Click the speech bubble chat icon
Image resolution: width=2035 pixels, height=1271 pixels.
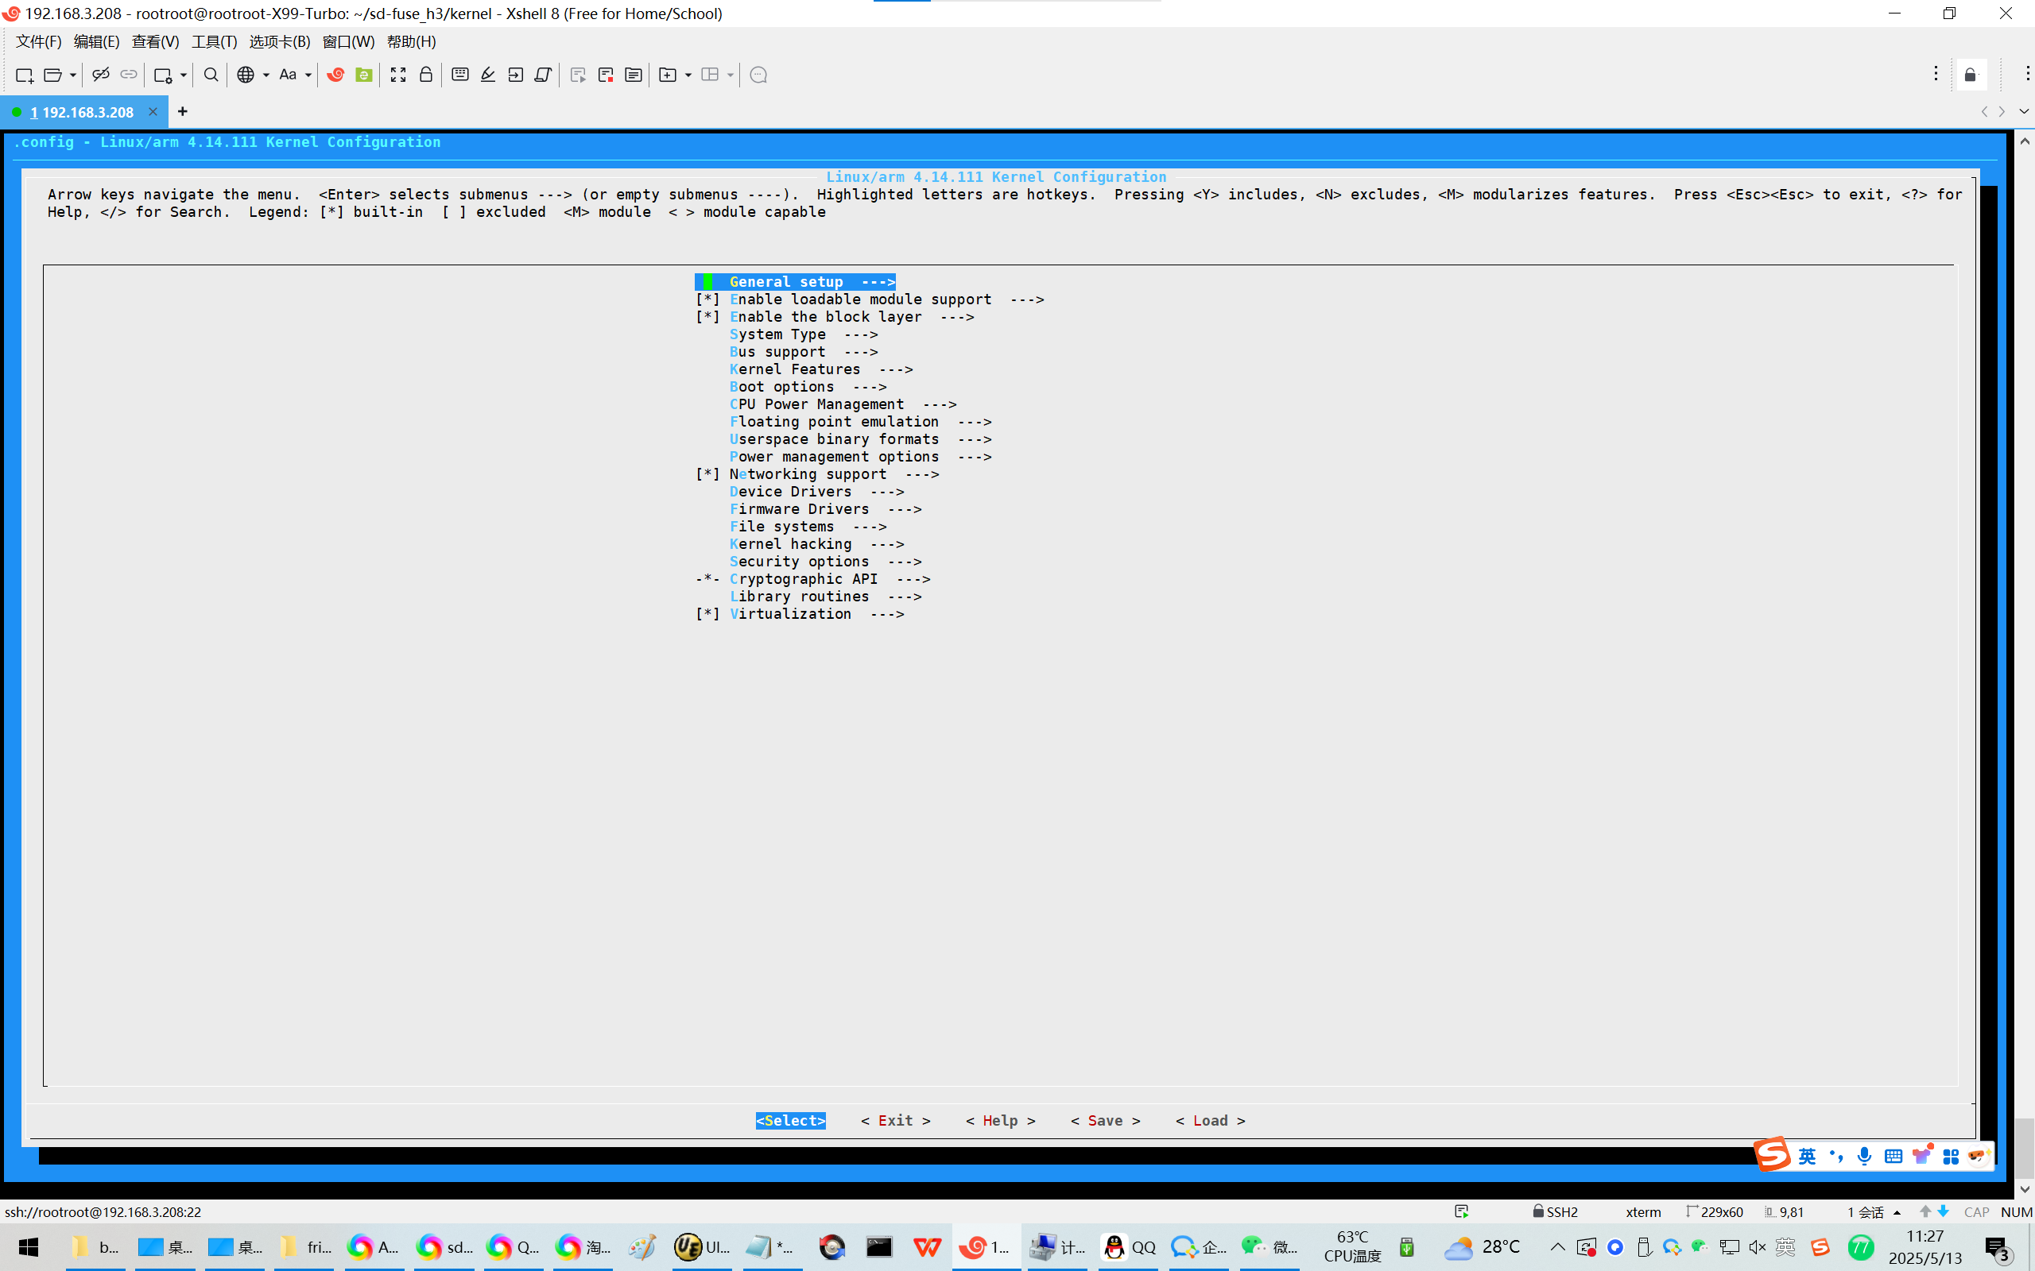tap(758, 75)
